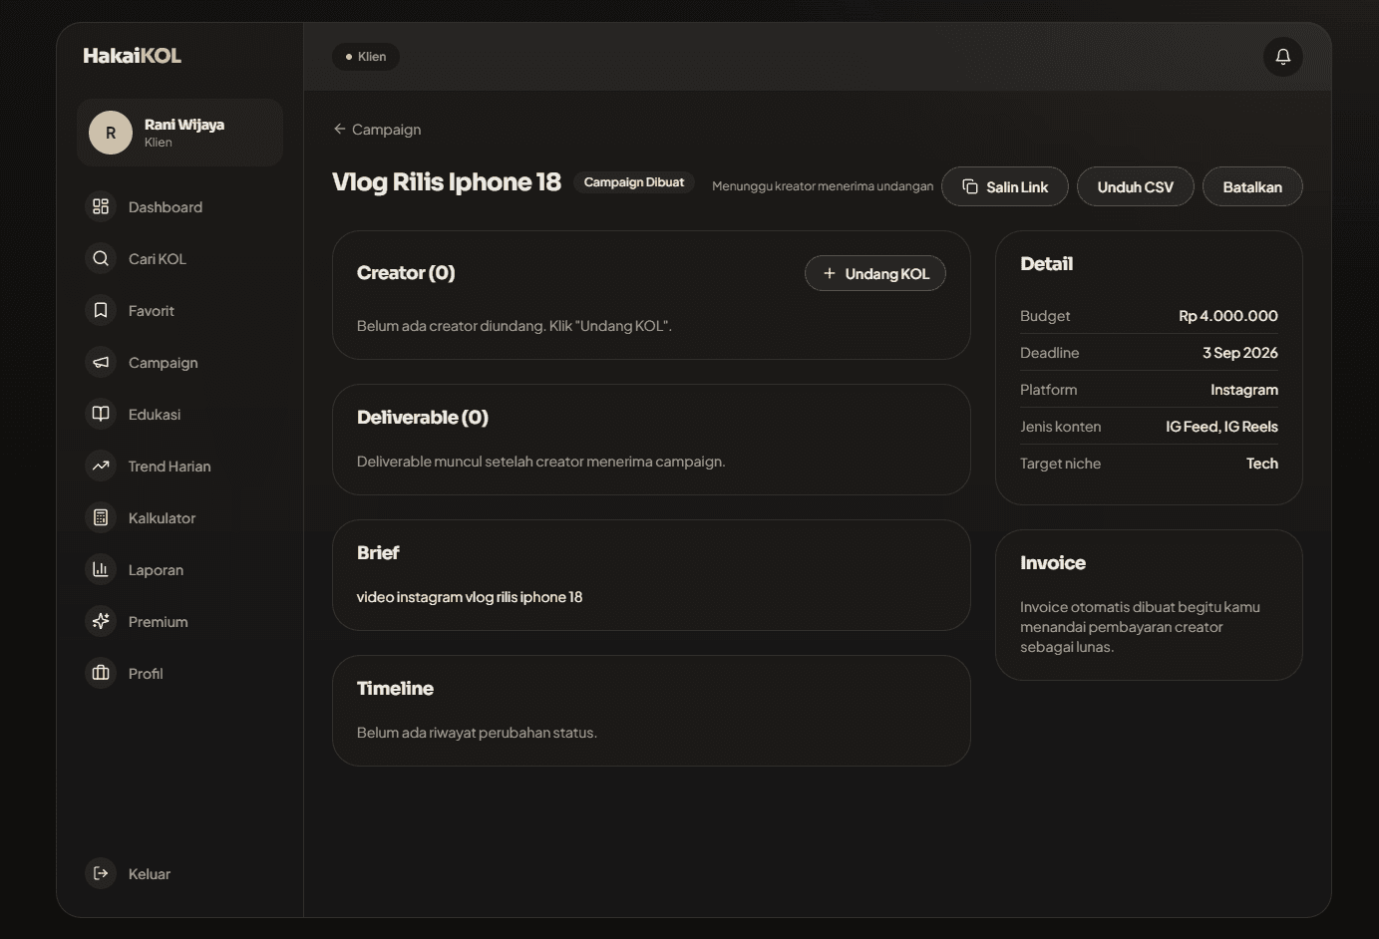The image size is (1379, 939).
Task: Click Belum ada riwayat perubahan status text
Action: [477, 733]
